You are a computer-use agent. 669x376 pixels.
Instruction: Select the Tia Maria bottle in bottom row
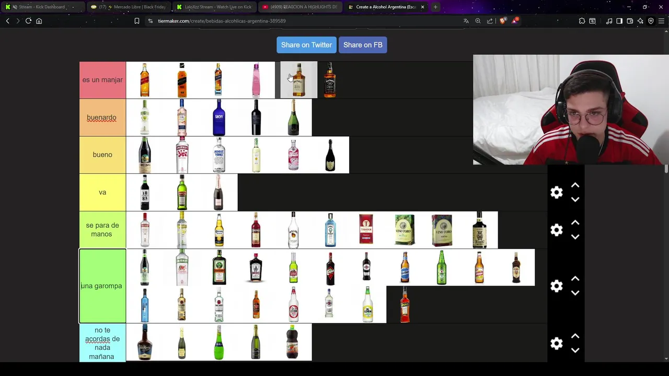coord(145,343)
